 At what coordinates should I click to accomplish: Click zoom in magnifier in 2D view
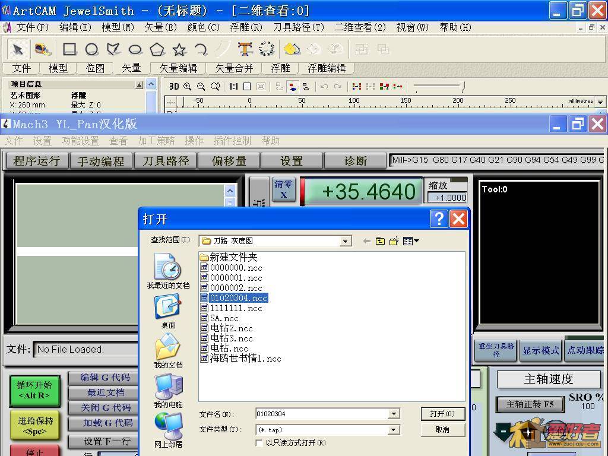(x=187, y=87)
